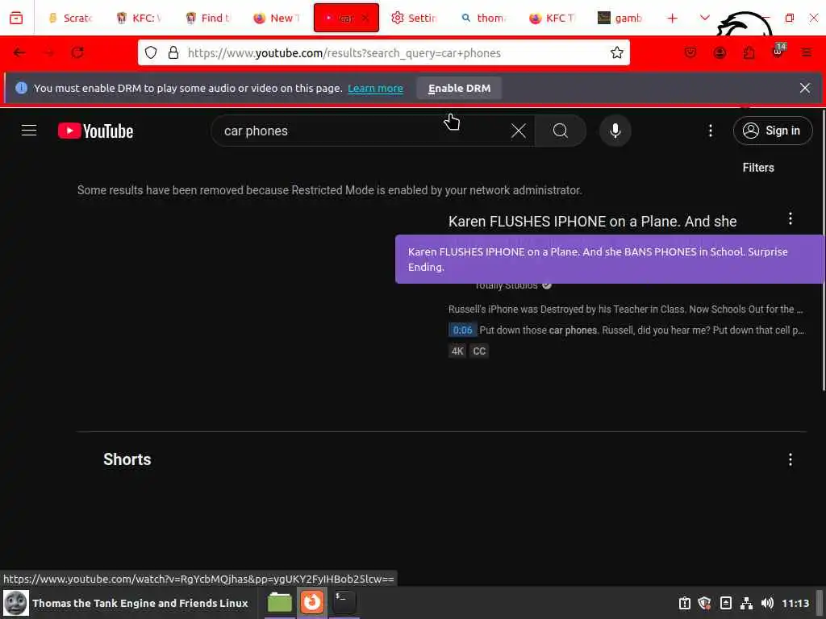Image resolution: width=826 pixels, height=619 pixels.
Task: Open the Thomas the Tank Engine start menu
Action: pyautogui.click(x=125, y=603)
